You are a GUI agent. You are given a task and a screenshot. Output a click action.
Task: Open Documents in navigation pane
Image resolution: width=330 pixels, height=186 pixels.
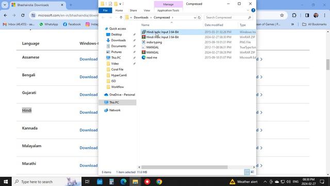click(119, 46)
